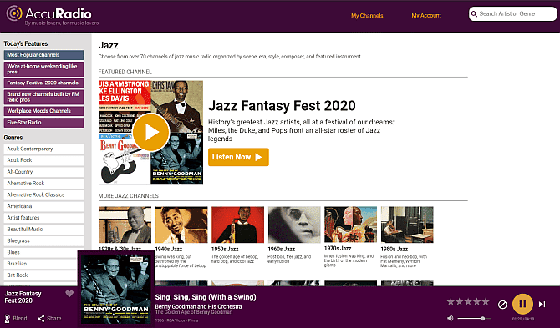Click the Jazz Fantasy Fest 2020 heading
The image size is (560, 328).
click(x=282, y=106)
